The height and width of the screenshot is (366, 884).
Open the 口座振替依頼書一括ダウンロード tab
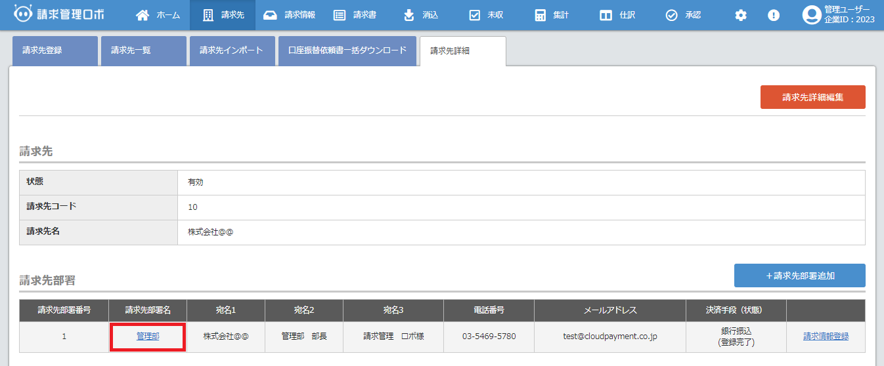347,51
